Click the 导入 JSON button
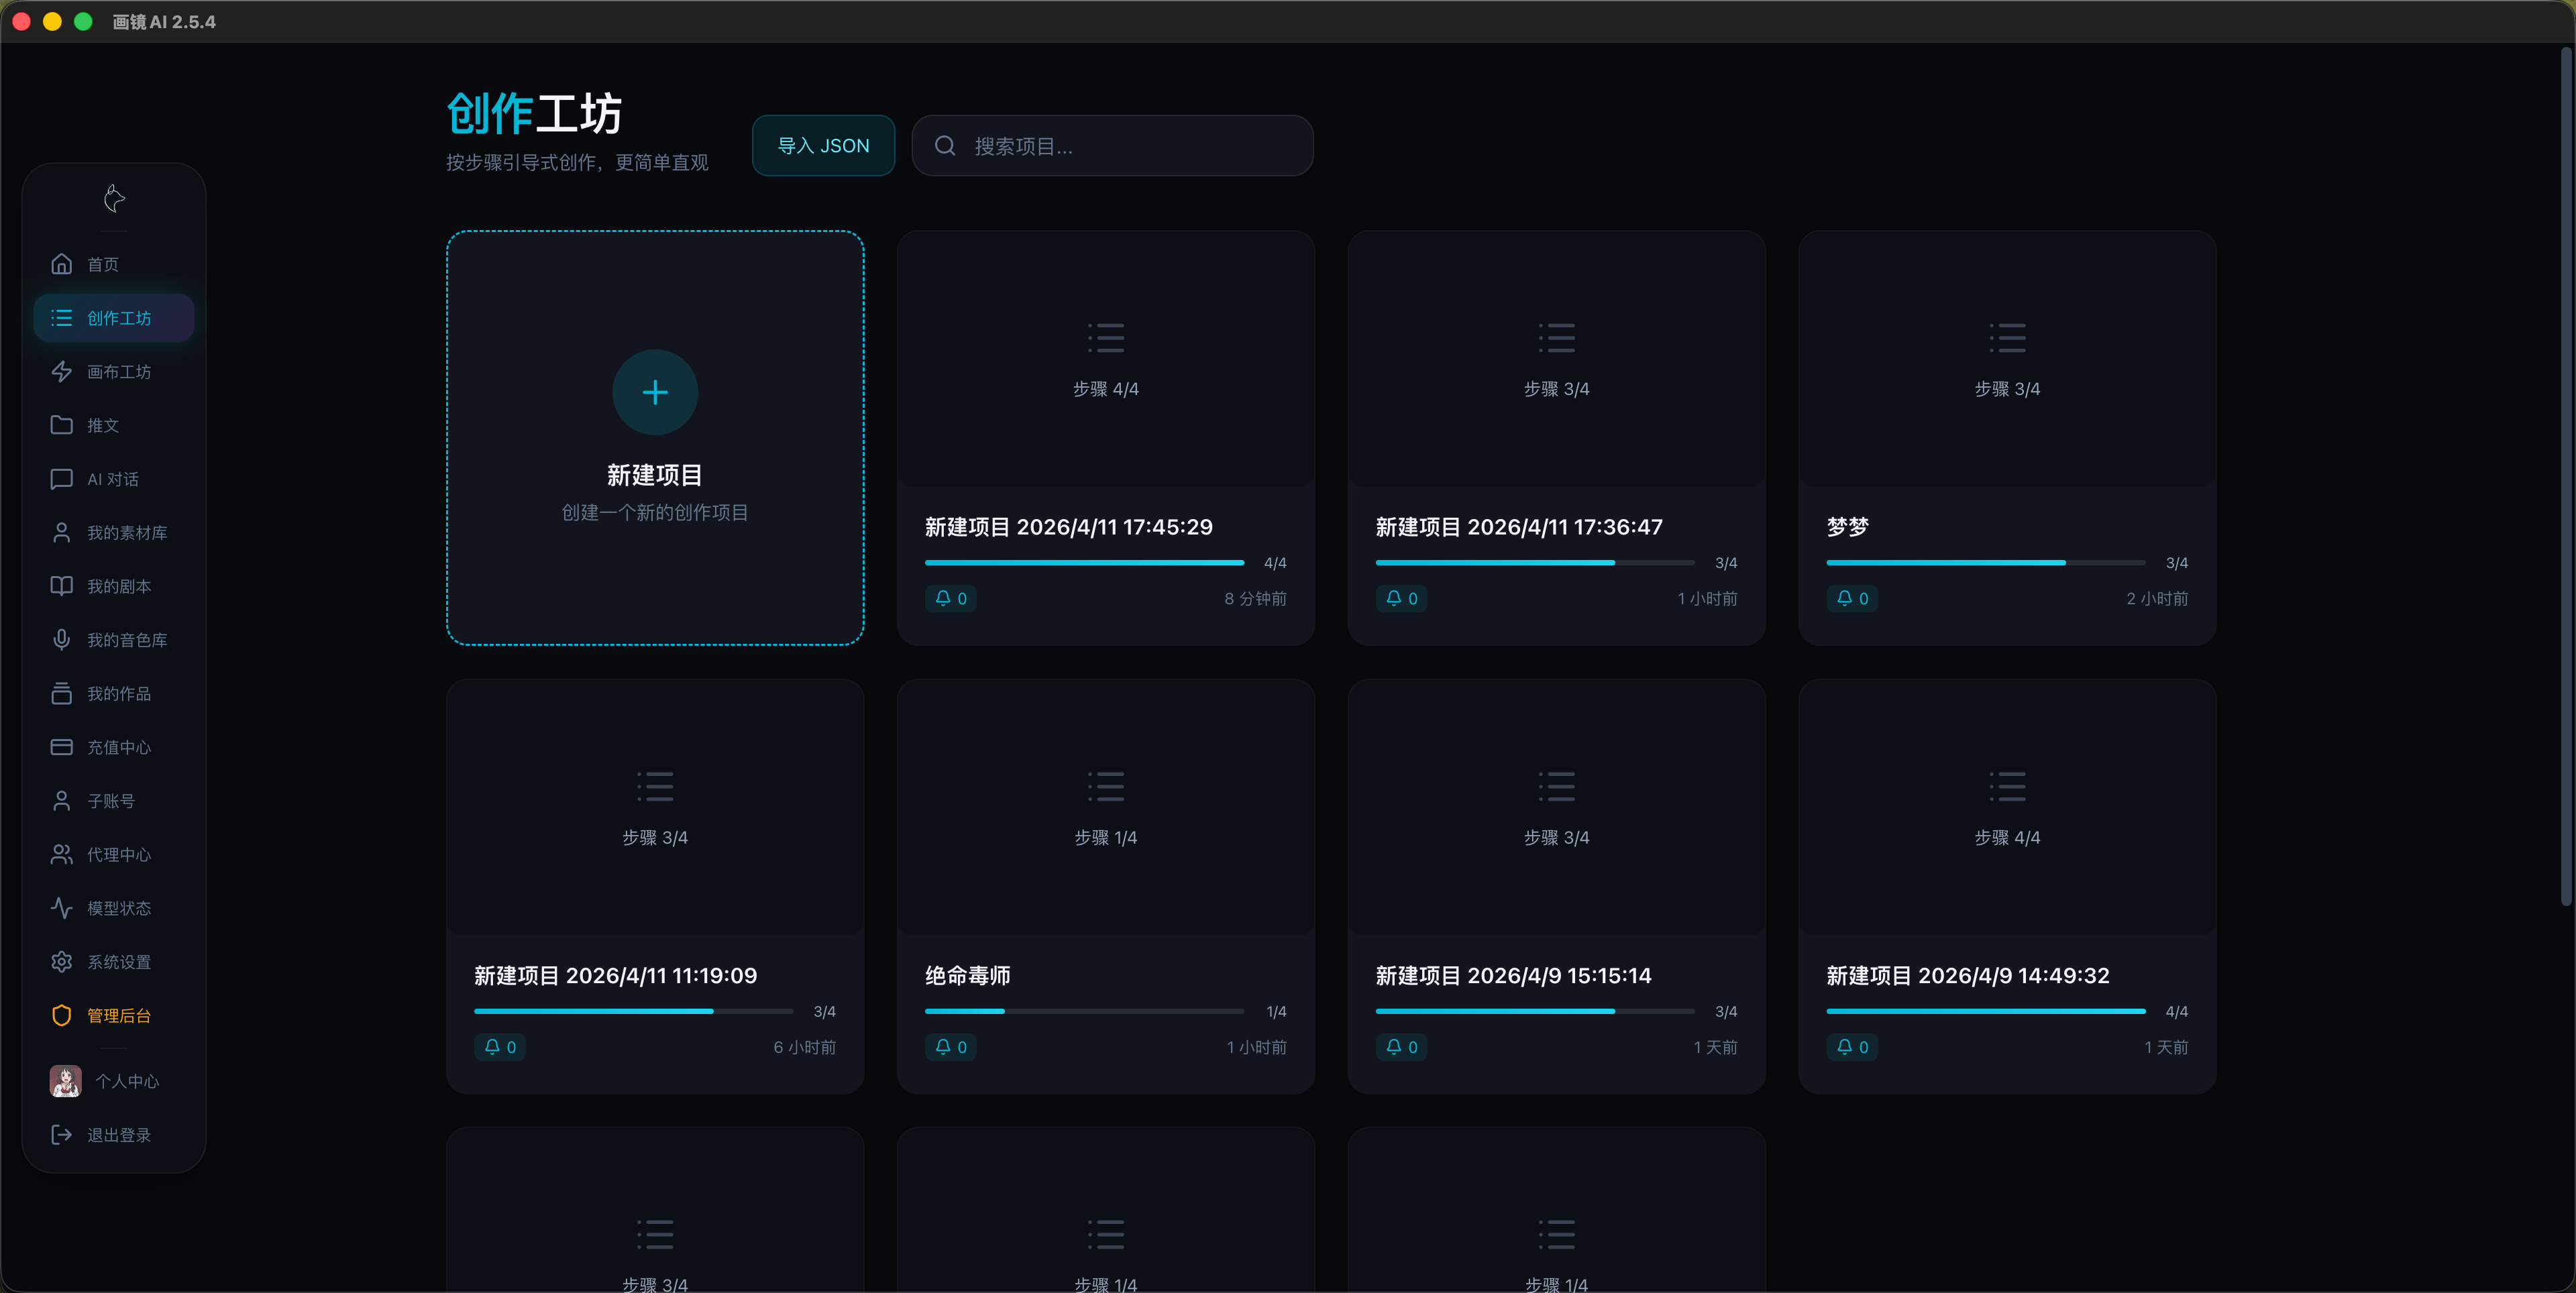The width and height of the screenshot is (2576, 1293). click(823, 146)
